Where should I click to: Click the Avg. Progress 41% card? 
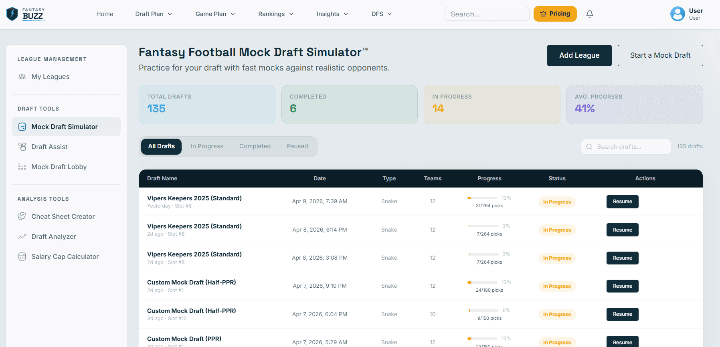(x=635, y=104)
